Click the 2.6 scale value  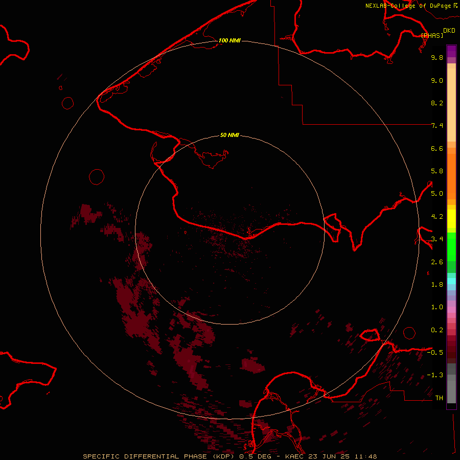click(437, 262)
